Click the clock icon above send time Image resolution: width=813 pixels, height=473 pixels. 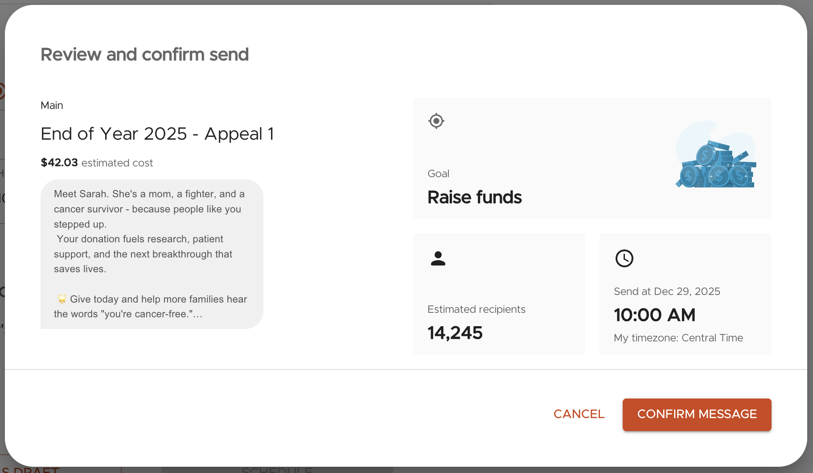pos(624,258)
